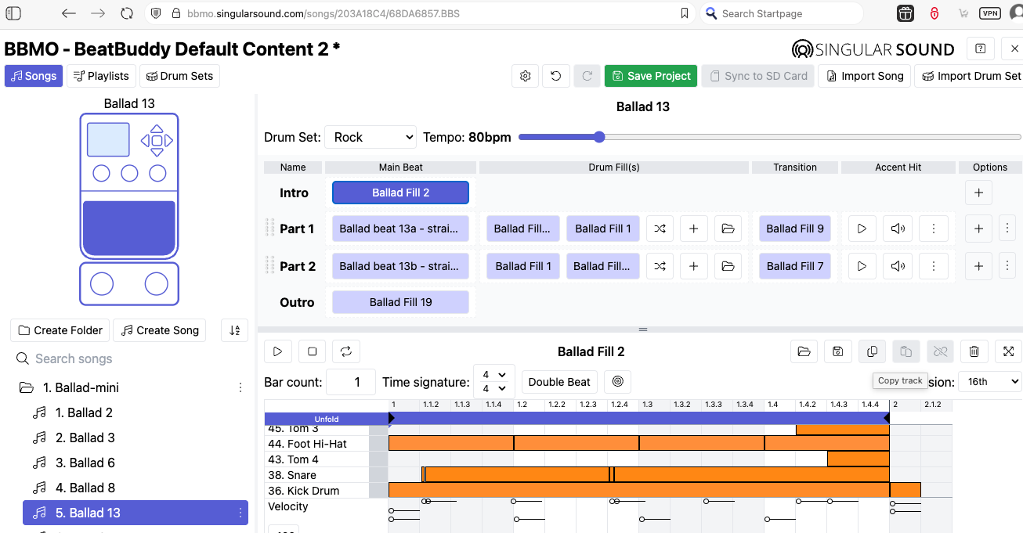Click the plus option in Part 1 row

[978, 229]
